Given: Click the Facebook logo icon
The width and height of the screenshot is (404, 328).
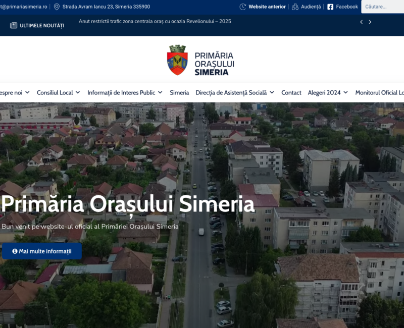Looking at the screenshot, I should [330, 7].
